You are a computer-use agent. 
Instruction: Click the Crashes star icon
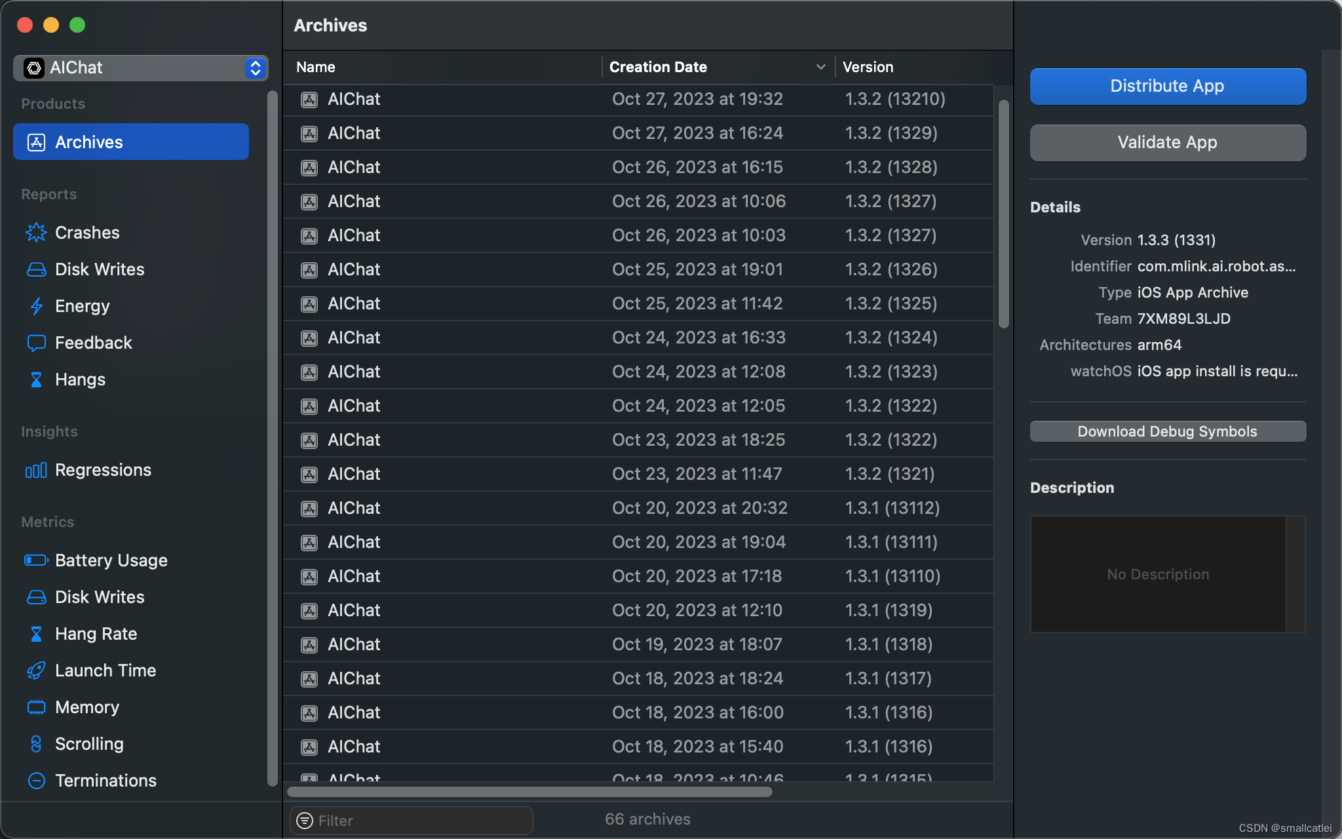pyautogui.click(x=37, y=233)
